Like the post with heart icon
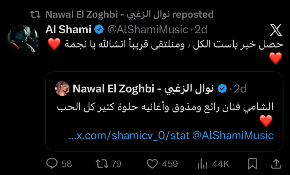Screen dimensions: 290x175 point(152,164)
